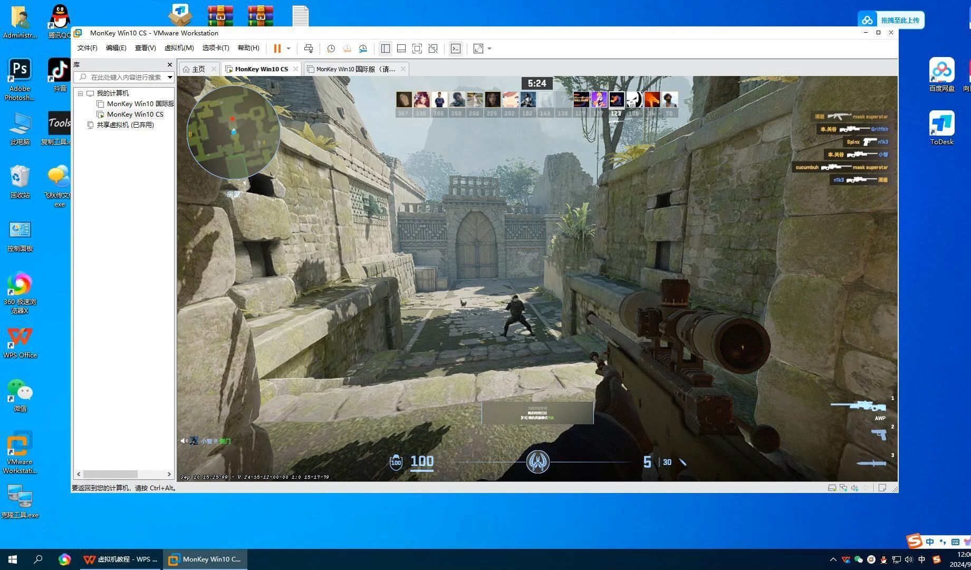Open the Windows Start menu
The height and width of the screenshot is (570, 971).
(13, 559)
